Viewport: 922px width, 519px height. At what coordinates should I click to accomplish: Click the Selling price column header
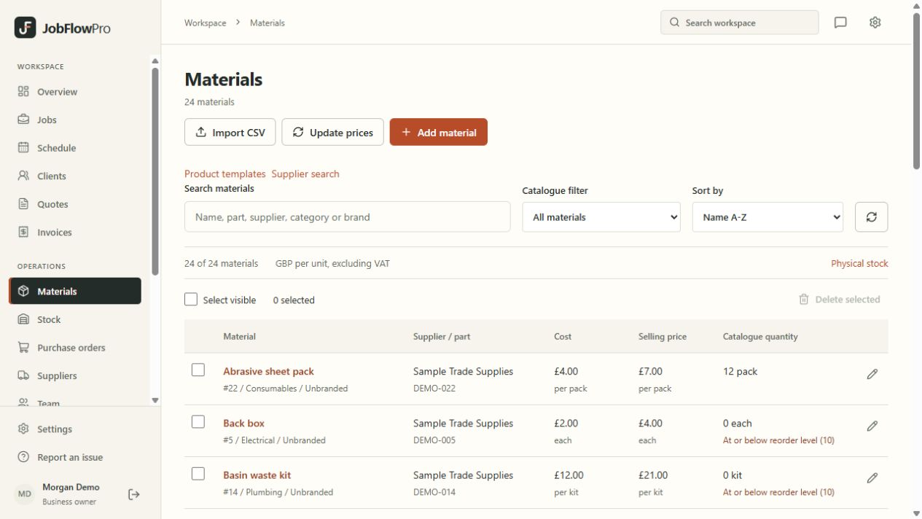click(x=663, y=337)
